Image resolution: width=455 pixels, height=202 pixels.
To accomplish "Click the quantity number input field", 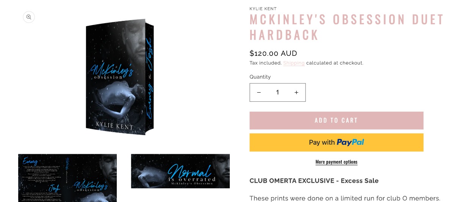I will [x=278, y=93].
